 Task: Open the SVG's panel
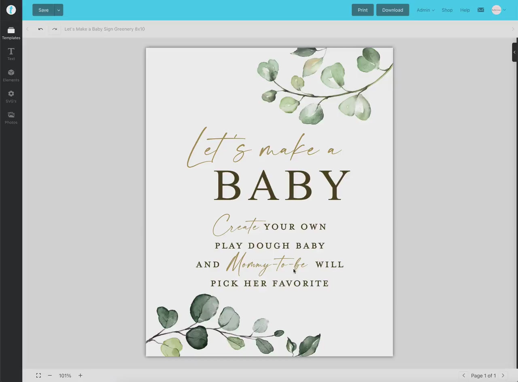tap(11, 97)
